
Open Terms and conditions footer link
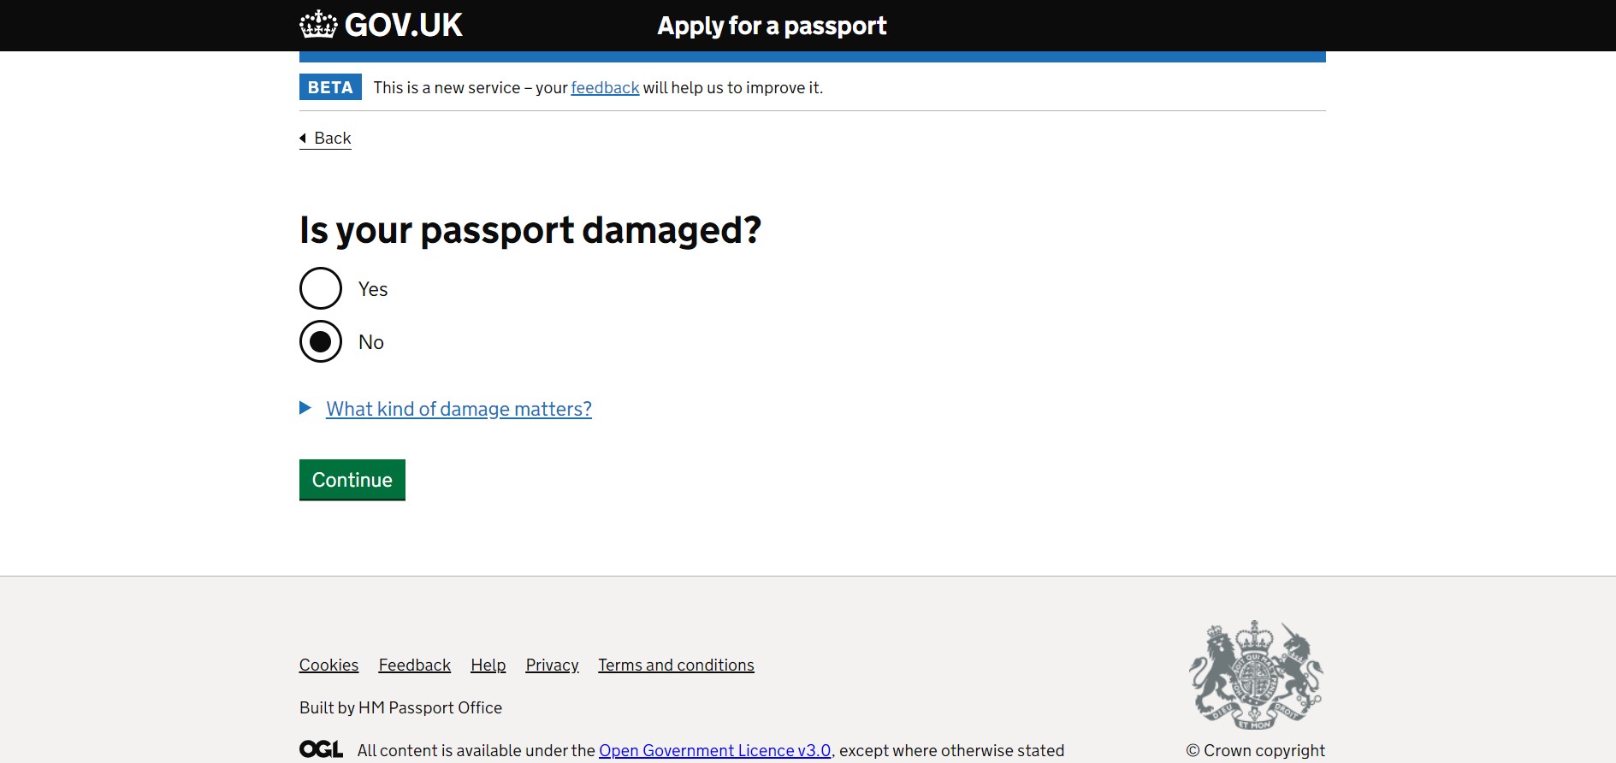coord(676,665)
